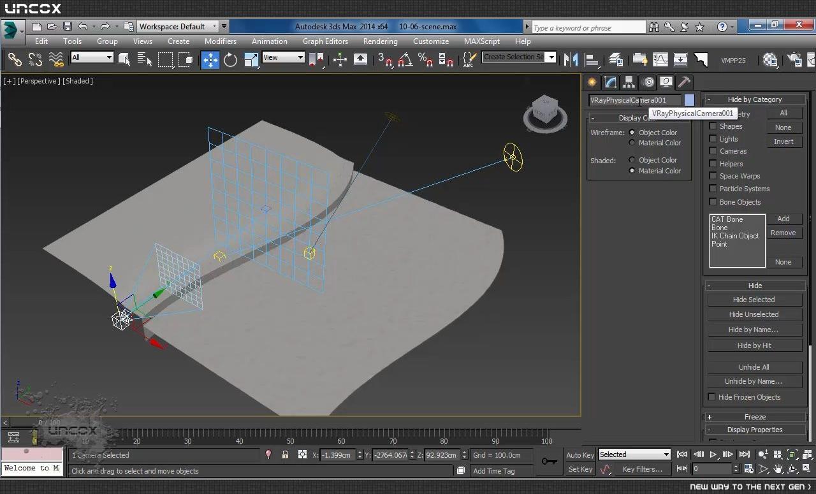Click the Pan View hand icon
Screen dimensions: 816x494
click(x=778, y=469)
